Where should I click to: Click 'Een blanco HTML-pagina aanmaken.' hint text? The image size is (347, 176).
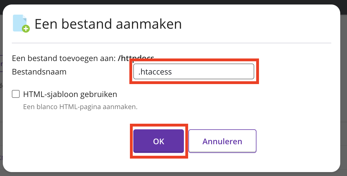pyautogui.click(x=80, y=107)
